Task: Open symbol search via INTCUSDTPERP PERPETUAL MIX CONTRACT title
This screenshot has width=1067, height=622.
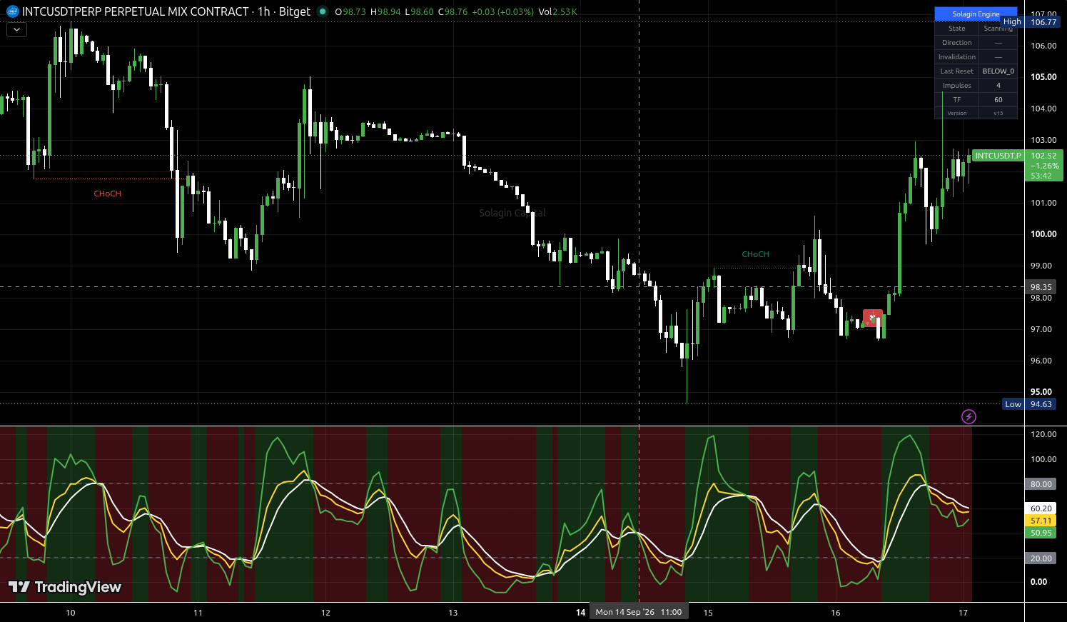Action: [136, 11]
